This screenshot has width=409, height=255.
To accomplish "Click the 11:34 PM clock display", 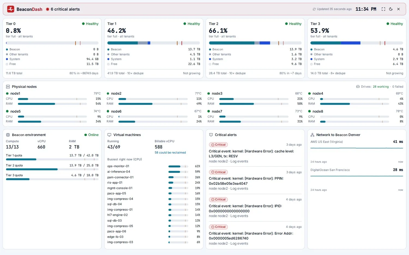I will (x=366, y=9).
